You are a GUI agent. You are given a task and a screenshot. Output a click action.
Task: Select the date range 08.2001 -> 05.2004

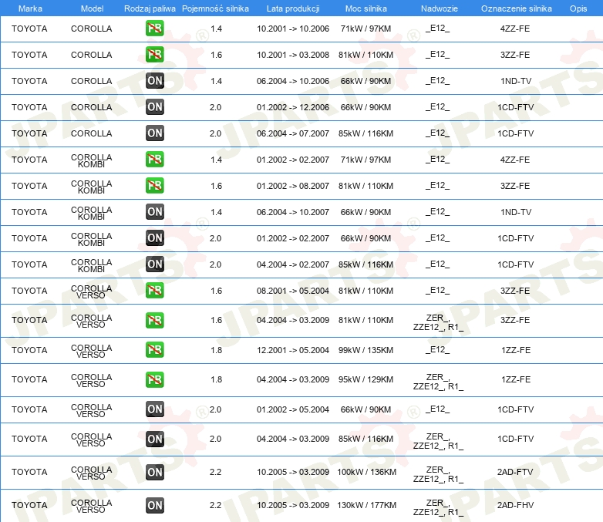(293, 291)
